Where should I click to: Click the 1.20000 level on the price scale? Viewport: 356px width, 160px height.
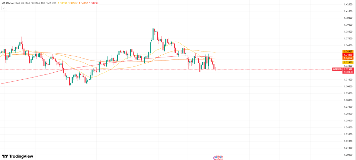pyautogui.click(x=348, y=155)
